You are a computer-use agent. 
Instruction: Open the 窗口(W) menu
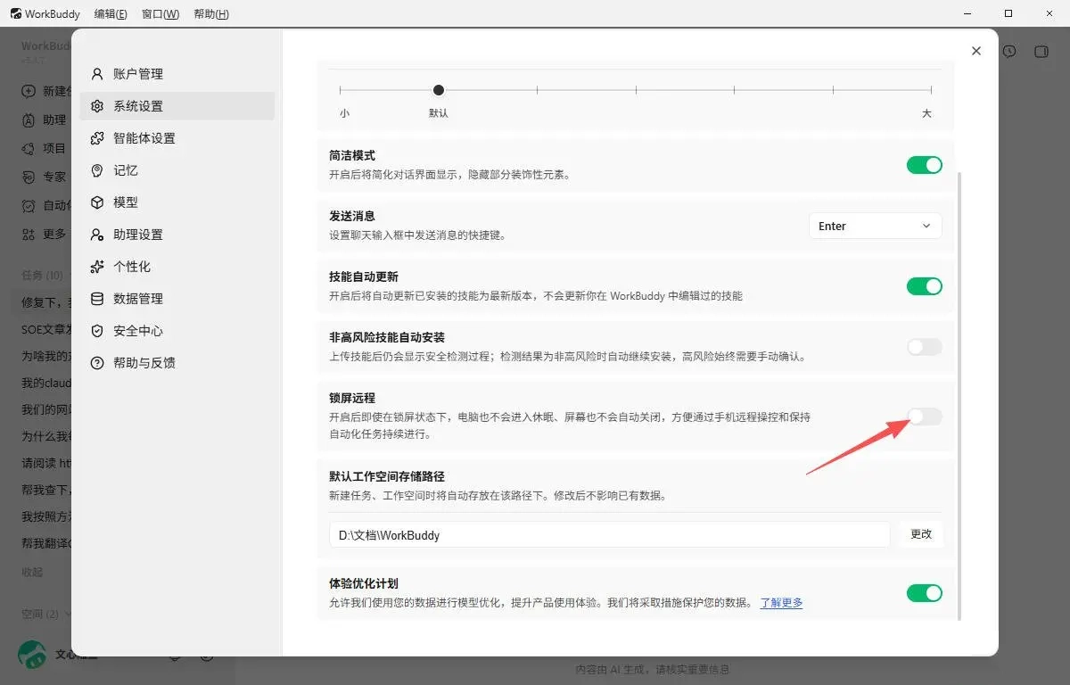160,13
